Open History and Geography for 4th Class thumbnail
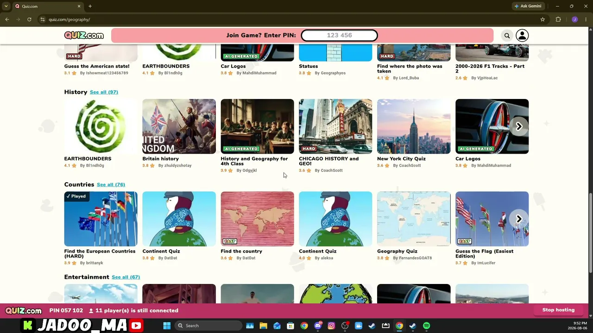 click(x=257, y=126)
